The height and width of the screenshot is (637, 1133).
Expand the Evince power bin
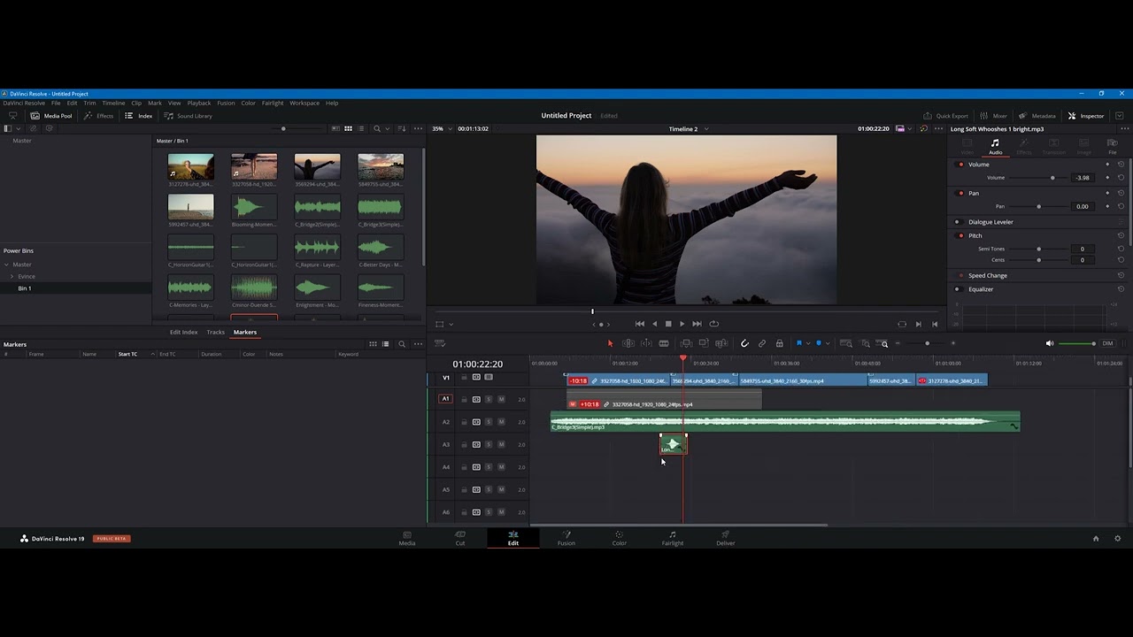coord(12,276)
